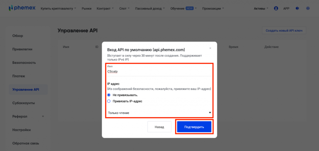Open the language globe icon

click(308, 8)
